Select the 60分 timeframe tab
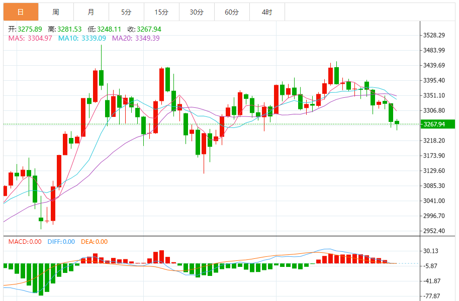The width and height of the screenshot is (459, 301). [232, 12]
